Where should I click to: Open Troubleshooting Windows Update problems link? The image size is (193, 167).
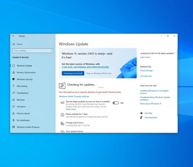click(x=155, y=98)
